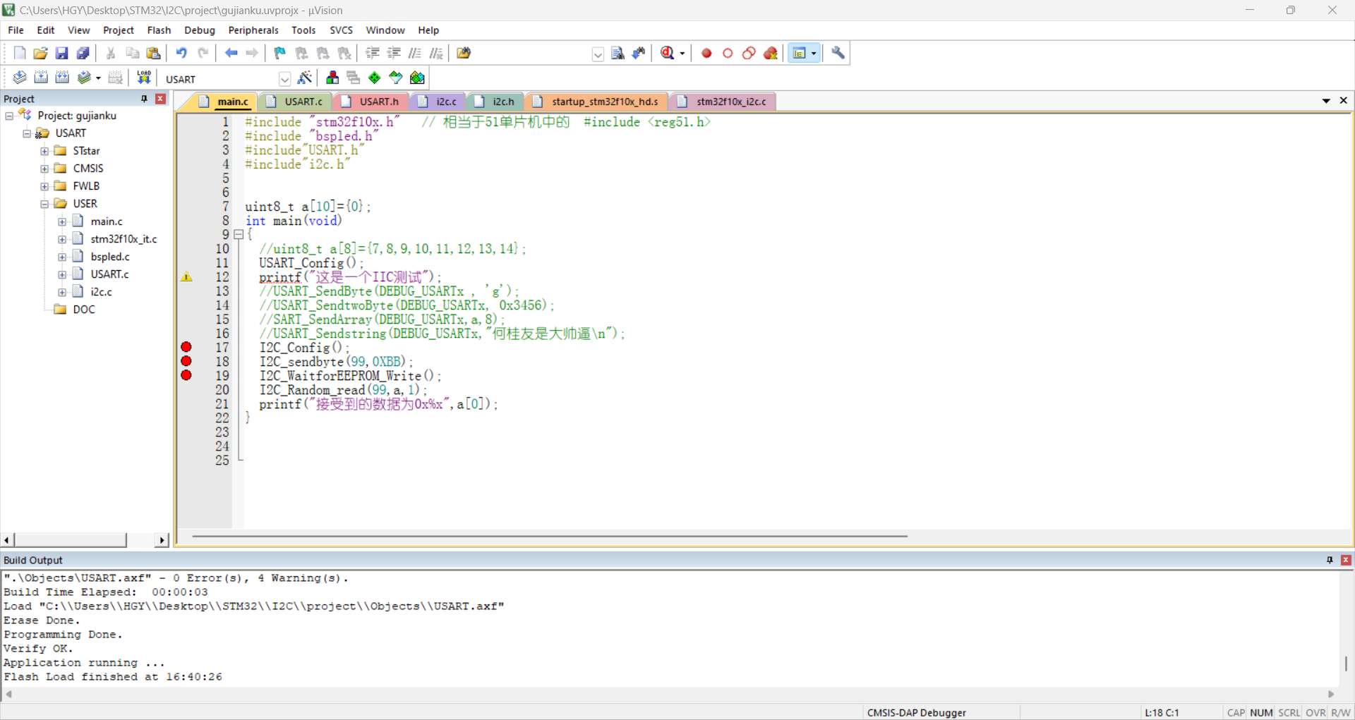
Task: Open the editor tabs list dropdown arrow
Action: coord(1326,101)
